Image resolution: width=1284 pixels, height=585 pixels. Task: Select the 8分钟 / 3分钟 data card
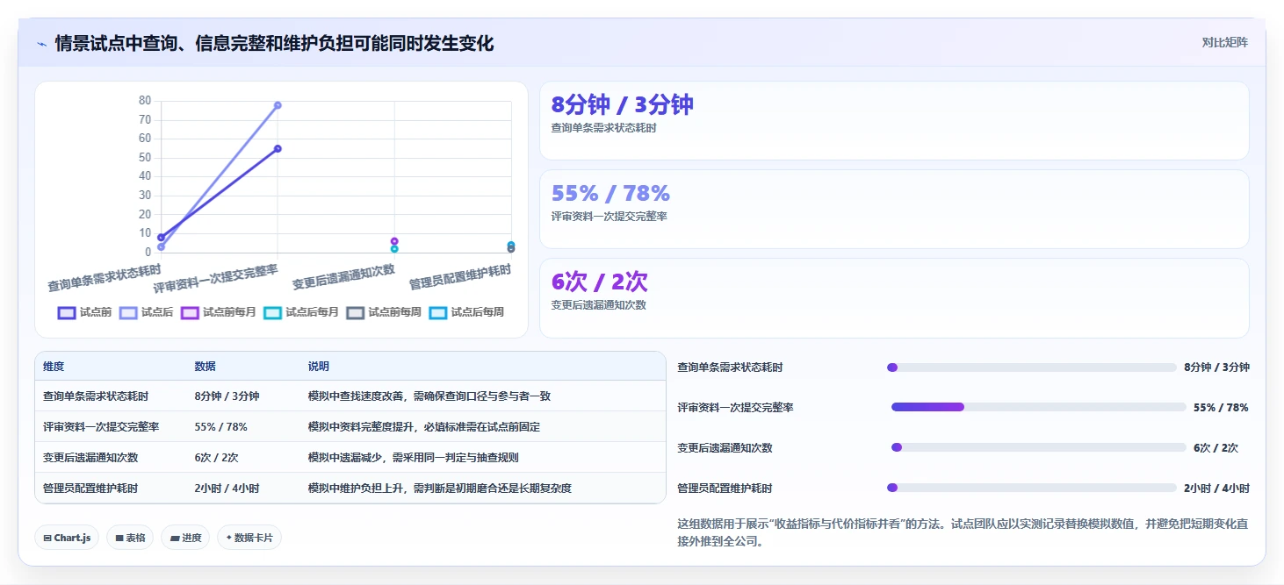894,120
